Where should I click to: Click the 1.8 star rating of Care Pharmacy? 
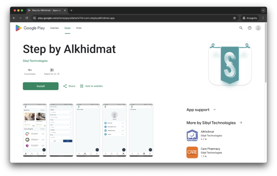coord(204,156)
